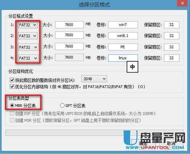This screenshot has width=190, height=154.
Task: Toggle align partitions to sector multiple checkbox
Action: coord(12,80)
